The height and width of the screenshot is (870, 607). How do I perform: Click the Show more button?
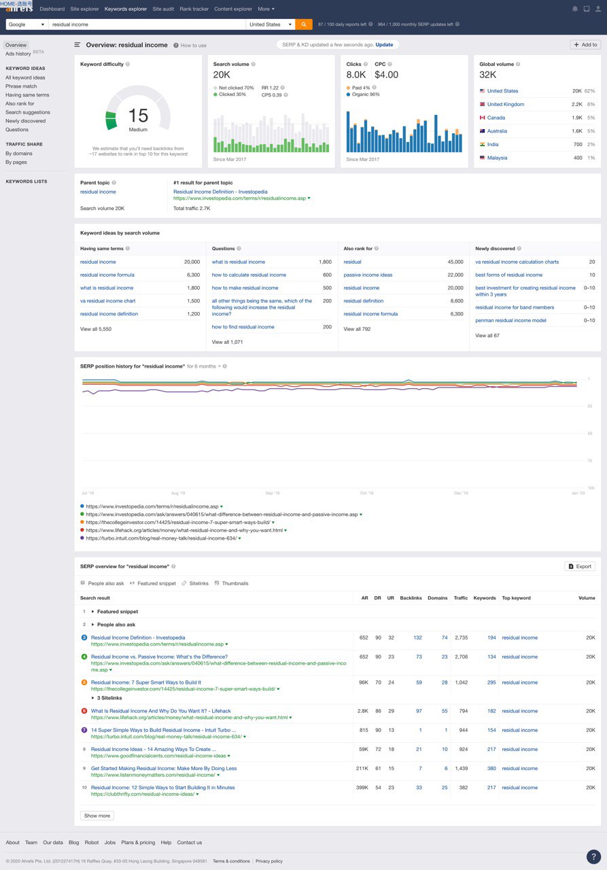[97, 816]
